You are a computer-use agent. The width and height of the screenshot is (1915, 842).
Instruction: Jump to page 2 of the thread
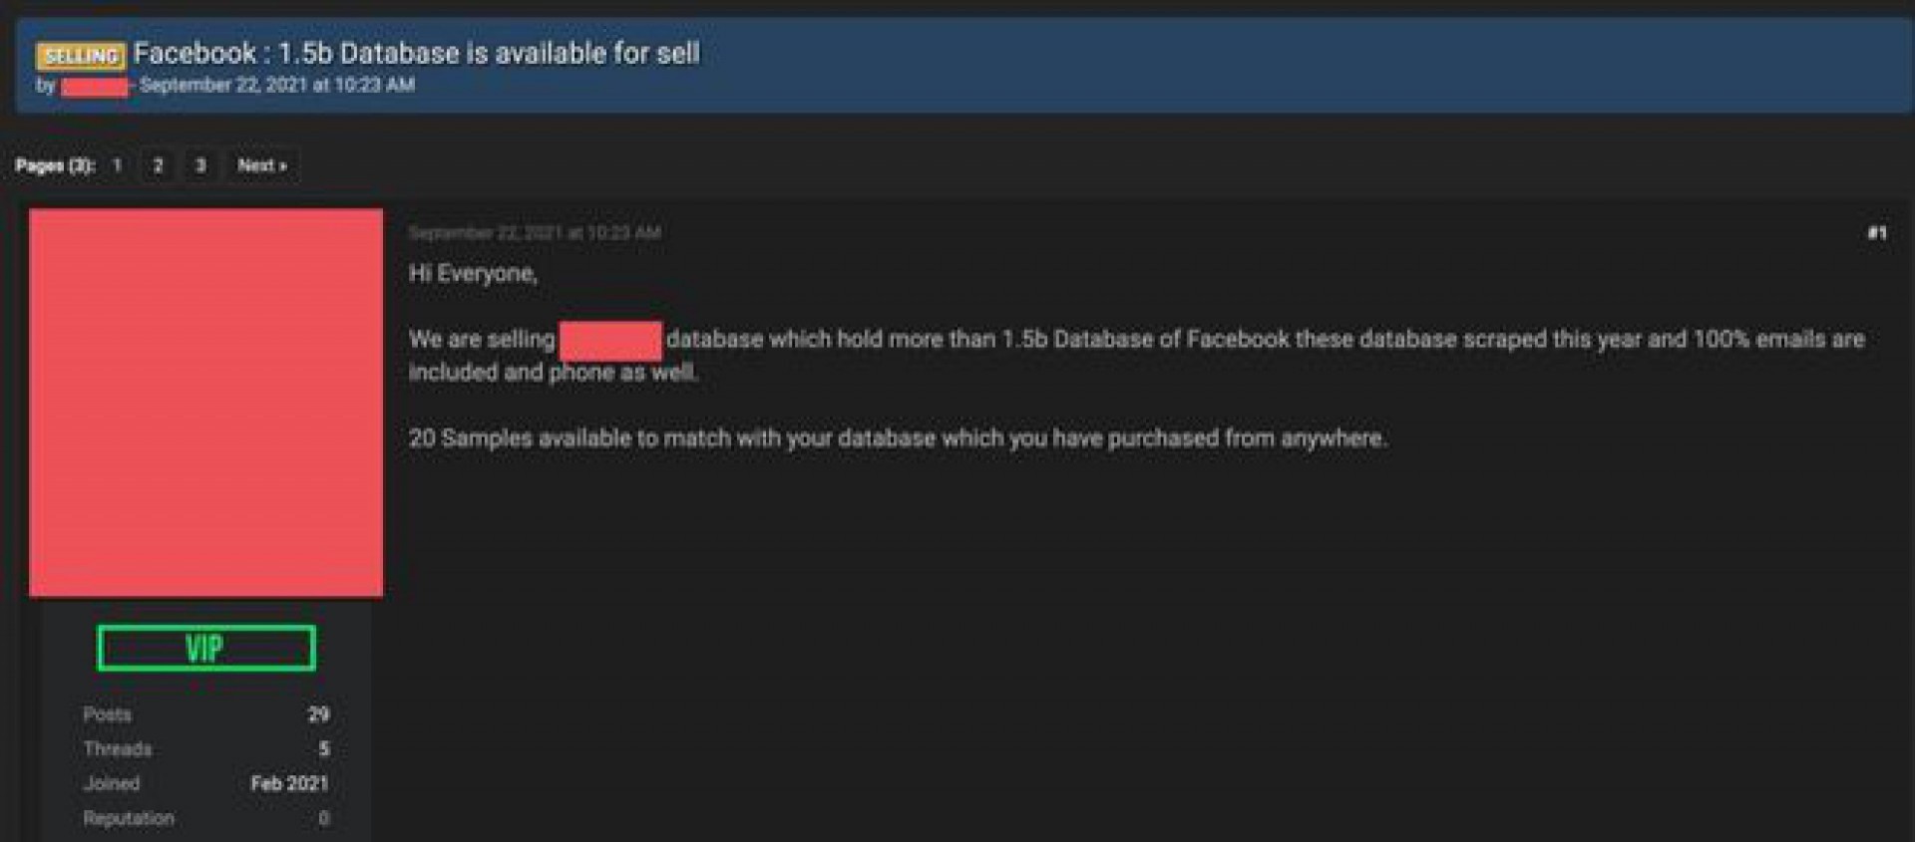(x=158, y=165)
